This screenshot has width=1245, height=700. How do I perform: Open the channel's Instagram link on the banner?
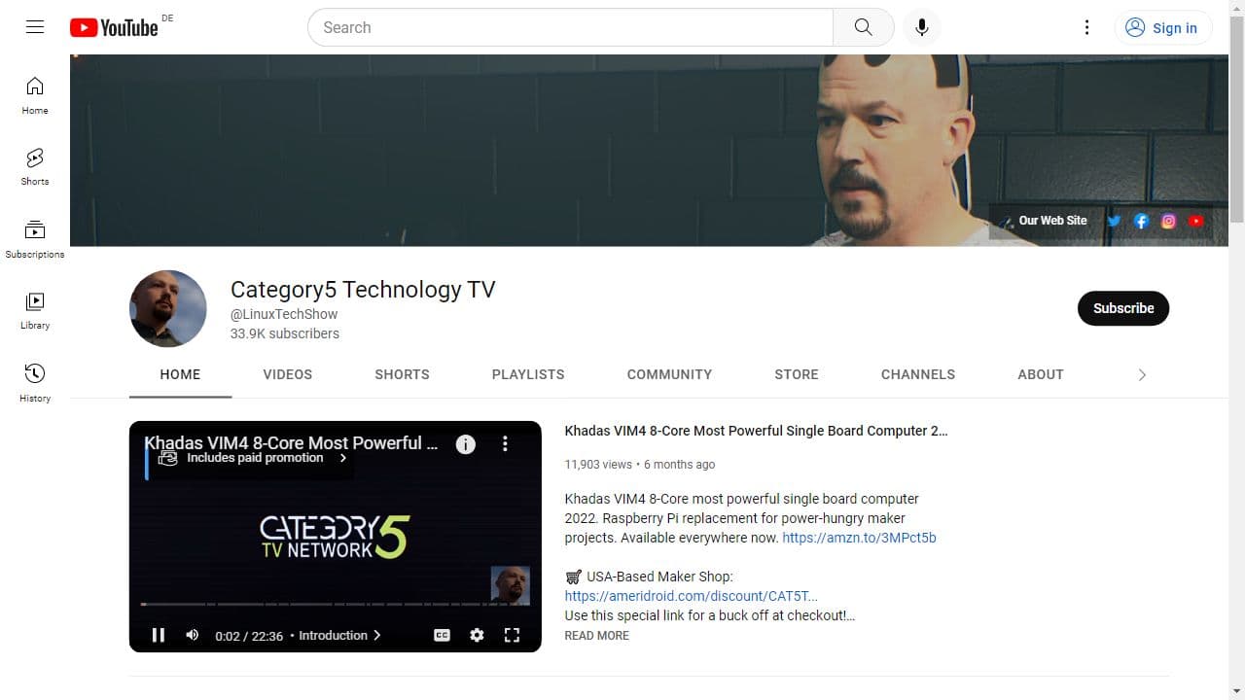point(1168,221)
